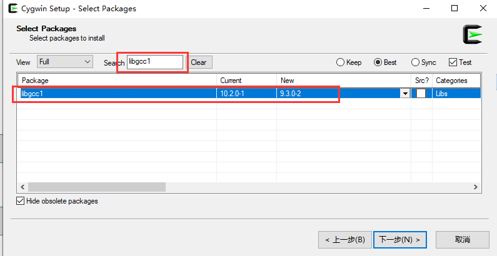Click the large Cygwin logo at top right
Viewport: 497px width, 256px height.
[x=472, y=34]
